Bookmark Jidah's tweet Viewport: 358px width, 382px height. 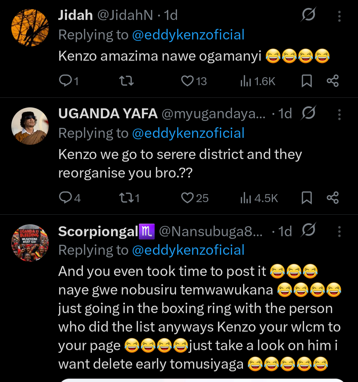point(307,81)
